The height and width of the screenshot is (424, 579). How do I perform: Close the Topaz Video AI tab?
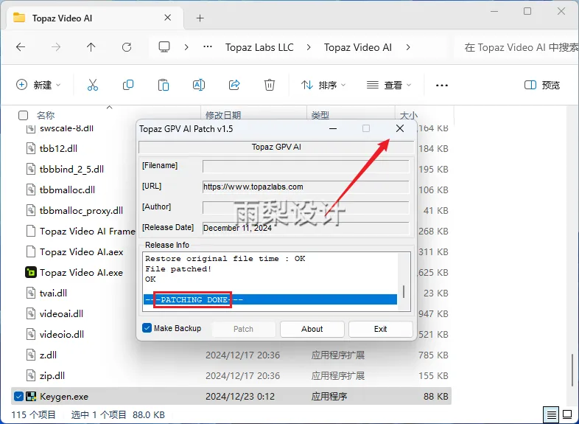(168, 18)
